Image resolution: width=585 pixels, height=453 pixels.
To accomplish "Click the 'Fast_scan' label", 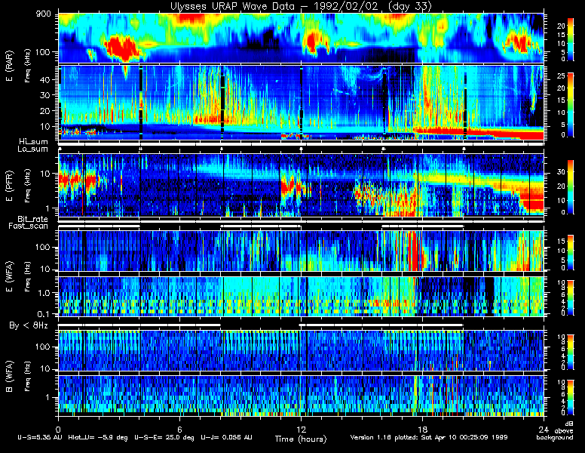I will [x=29, y=226].
